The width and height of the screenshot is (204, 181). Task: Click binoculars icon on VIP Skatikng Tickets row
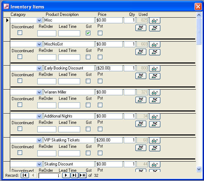[154, 140]
